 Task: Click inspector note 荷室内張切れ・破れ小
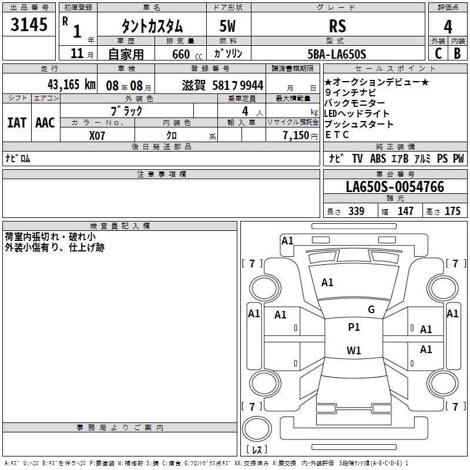coord(51,237)
